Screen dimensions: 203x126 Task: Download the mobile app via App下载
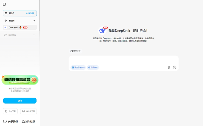10,111
